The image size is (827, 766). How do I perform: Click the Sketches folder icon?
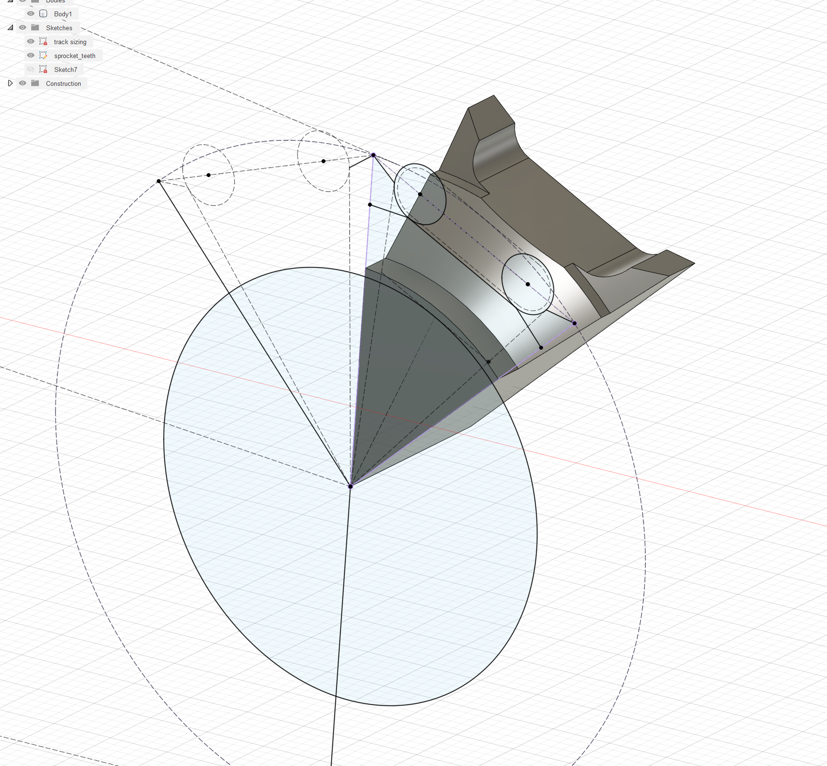tap(35, 28)
